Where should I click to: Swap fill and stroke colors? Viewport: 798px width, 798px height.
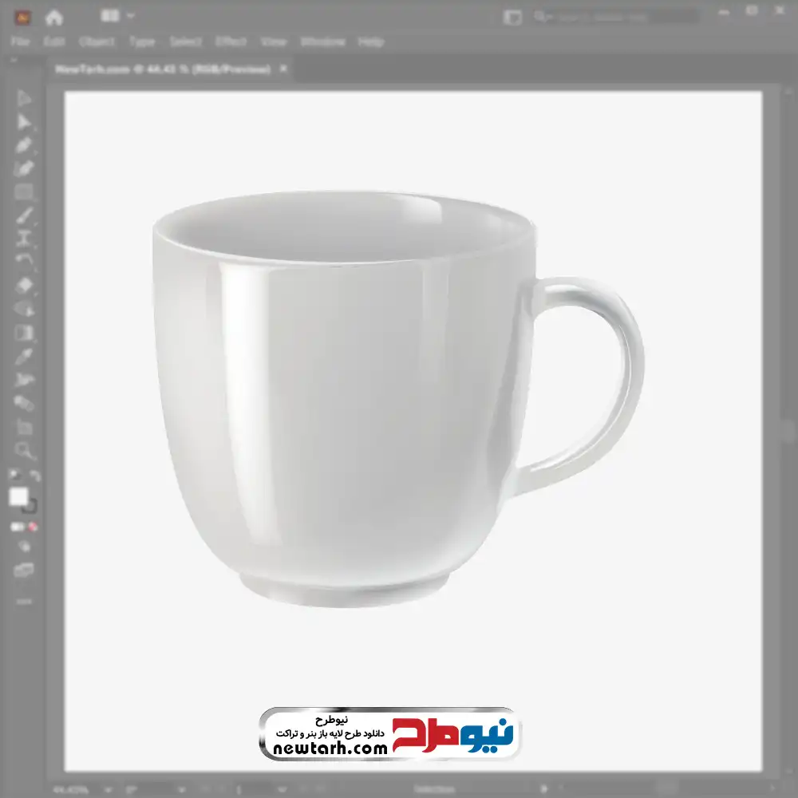[x=35, y=476]
